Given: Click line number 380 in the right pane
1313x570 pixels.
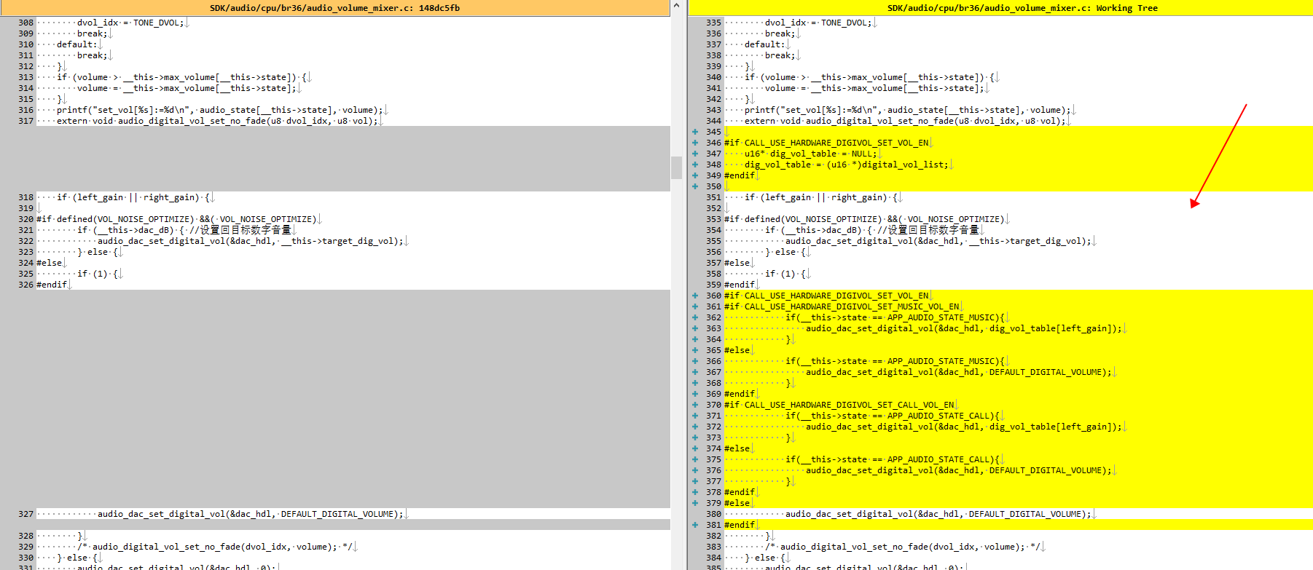Looking at the screenshot, I should click(713, 514).
